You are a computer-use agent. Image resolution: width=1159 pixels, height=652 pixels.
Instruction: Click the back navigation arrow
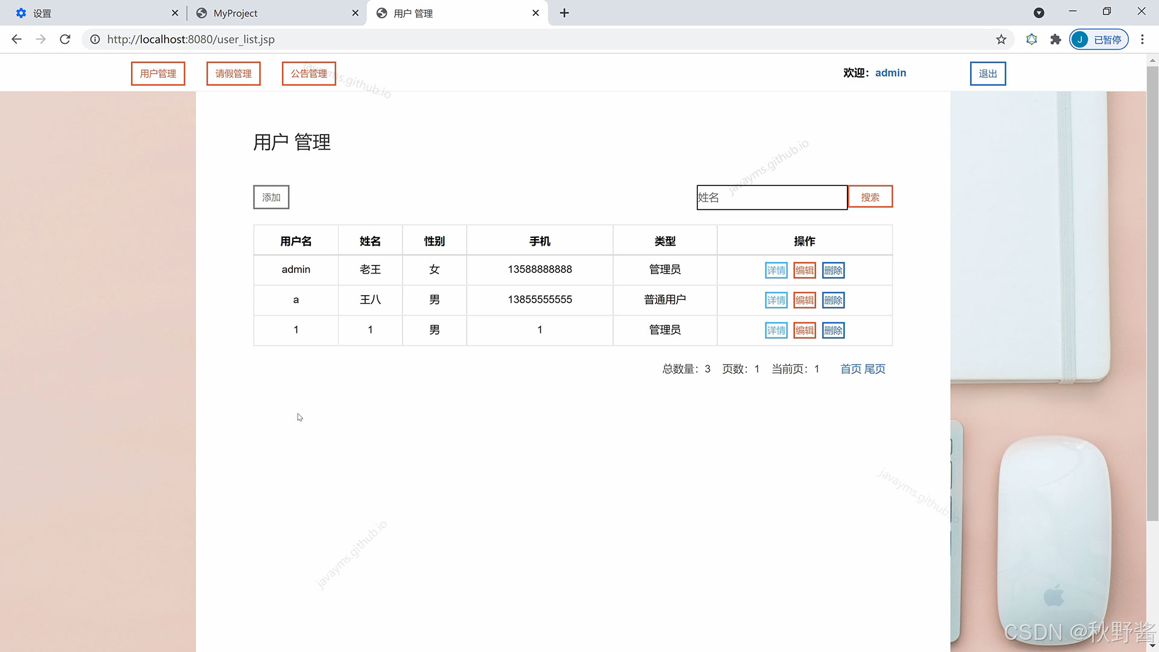click(x=16, y=39)
